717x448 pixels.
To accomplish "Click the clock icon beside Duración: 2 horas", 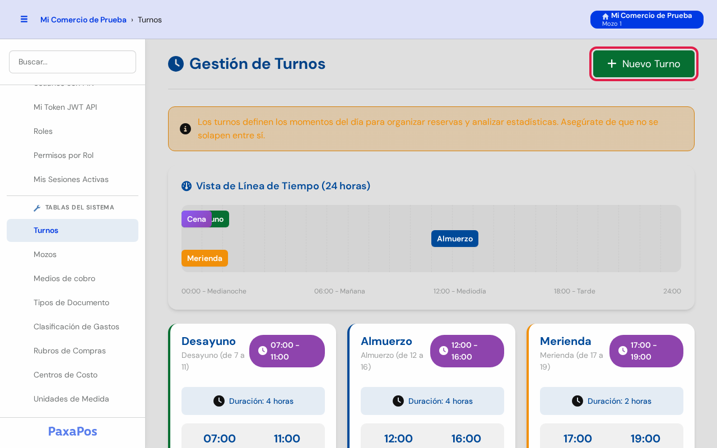I will click(578, 401).
